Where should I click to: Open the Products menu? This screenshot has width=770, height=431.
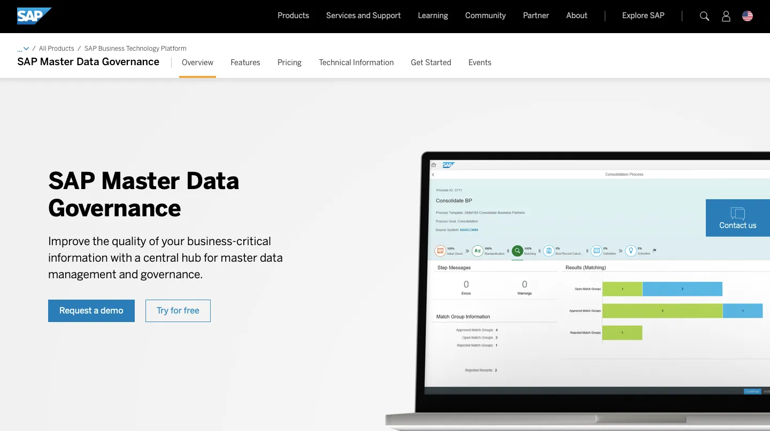click(x=293, y=15)
